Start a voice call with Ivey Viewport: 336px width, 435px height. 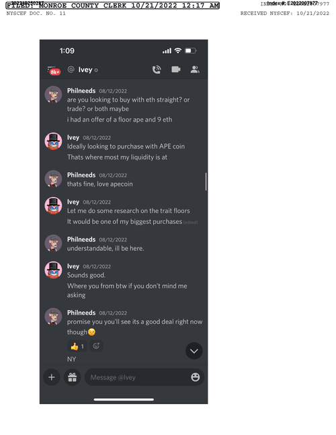tap(157, 69)
